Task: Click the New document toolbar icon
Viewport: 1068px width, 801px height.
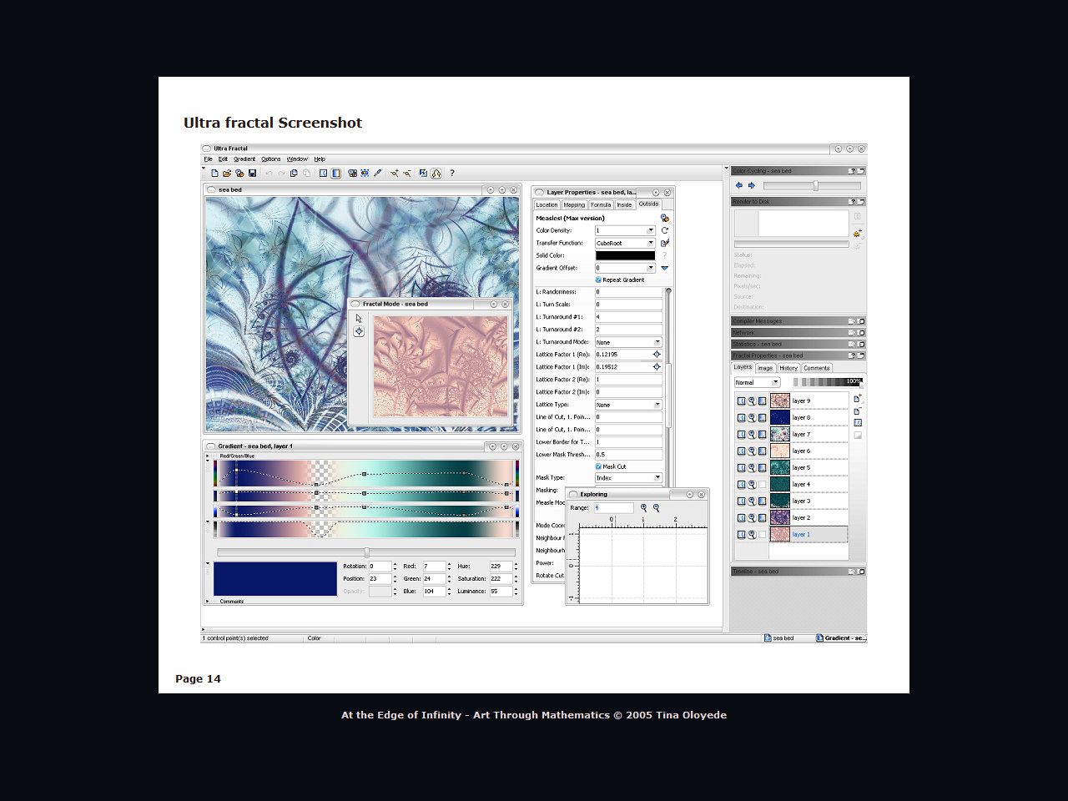Action: 214,174
